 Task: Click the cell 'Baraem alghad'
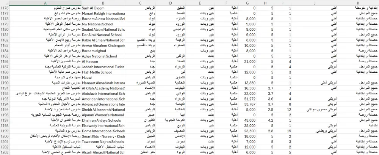[103, 51]
